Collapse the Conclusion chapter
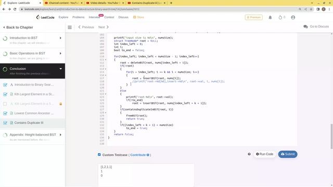Image resolution: width=333 pixels, height=187 pixels. 60,69
